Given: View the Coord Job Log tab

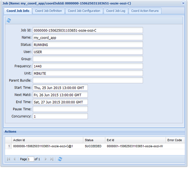Looking at the screenshot, I should 116,11.
